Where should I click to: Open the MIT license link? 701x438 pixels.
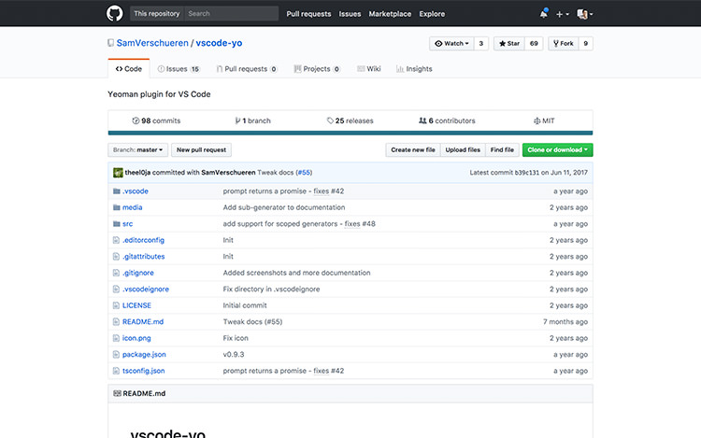544,120
